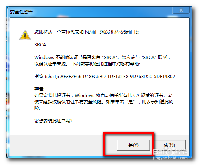
Task: Click the jingyan.baidu.com watermark text
Action: pyautogui.click(x=170, y=158)
